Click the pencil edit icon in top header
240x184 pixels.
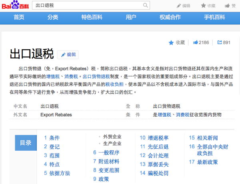click(179, 6)
